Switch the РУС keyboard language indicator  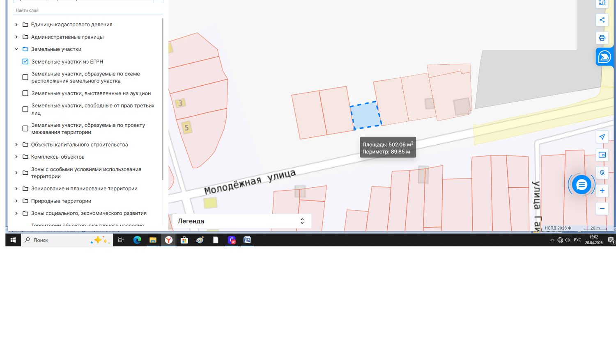point(577,240)
